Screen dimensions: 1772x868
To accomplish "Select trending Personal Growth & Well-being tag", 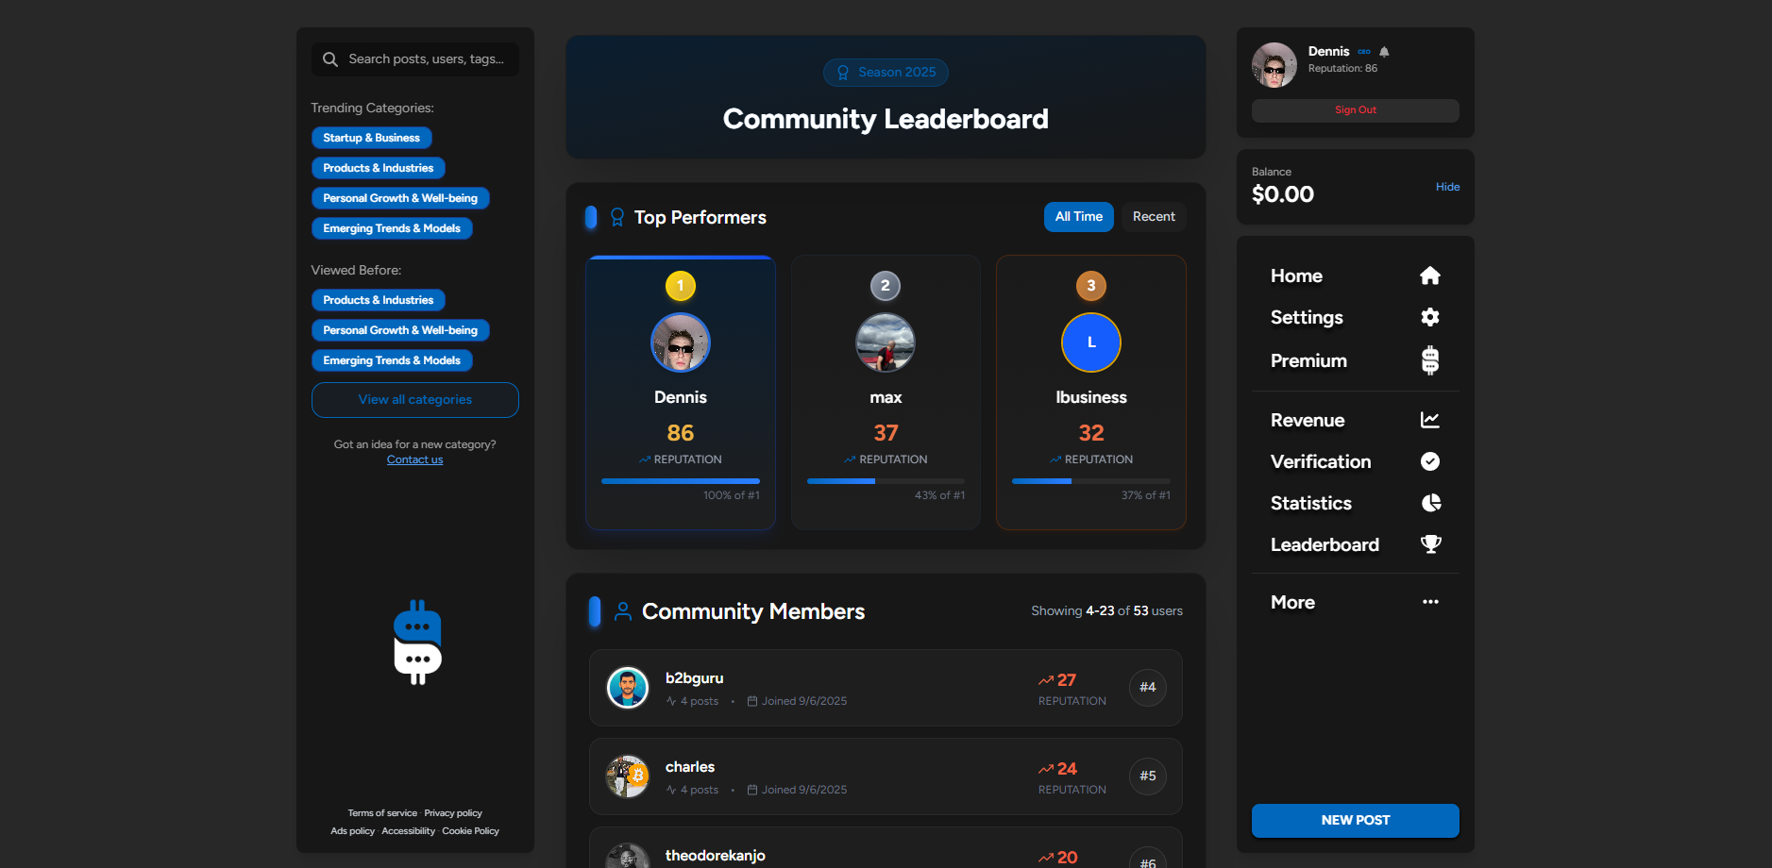I will point(400,198).
